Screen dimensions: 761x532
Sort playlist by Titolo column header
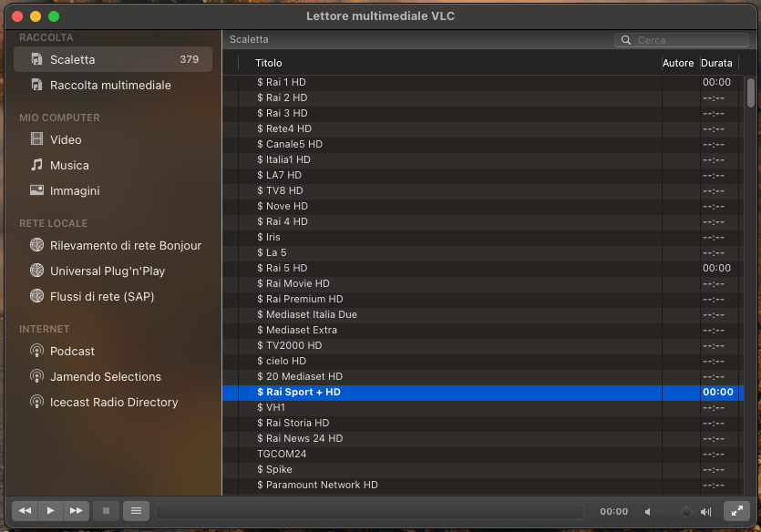(450, 63)
